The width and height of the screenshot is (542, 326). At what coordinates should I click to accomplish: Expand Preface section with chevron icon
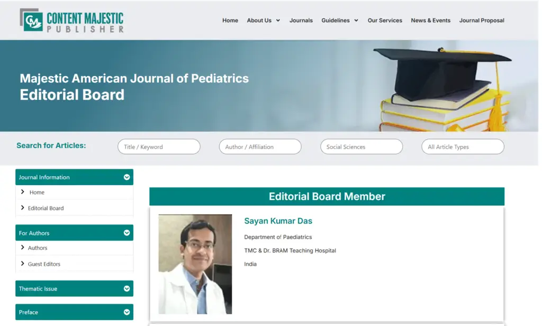[x=127, y=312]
